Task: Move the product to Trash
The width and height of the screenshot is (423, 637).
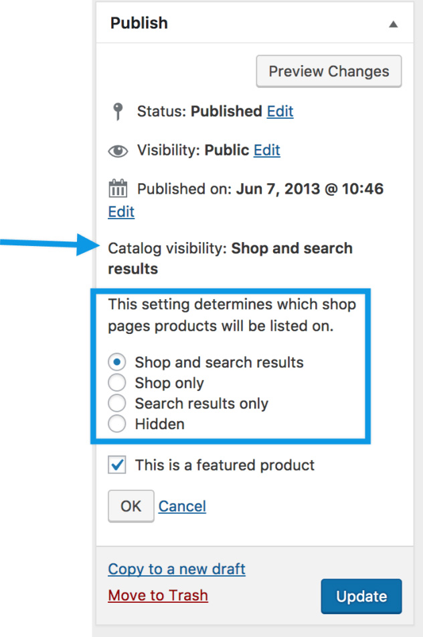Action: coord(158,595)
